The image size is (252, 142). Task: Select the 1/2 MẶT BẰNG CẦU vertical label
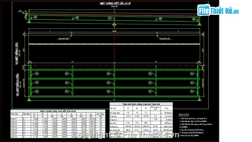[x=17, y=53]
